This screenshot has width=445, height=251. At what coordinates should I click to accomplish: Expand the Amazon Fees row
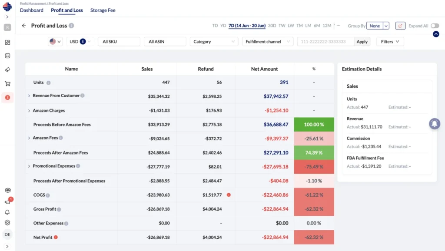[29, 138]
